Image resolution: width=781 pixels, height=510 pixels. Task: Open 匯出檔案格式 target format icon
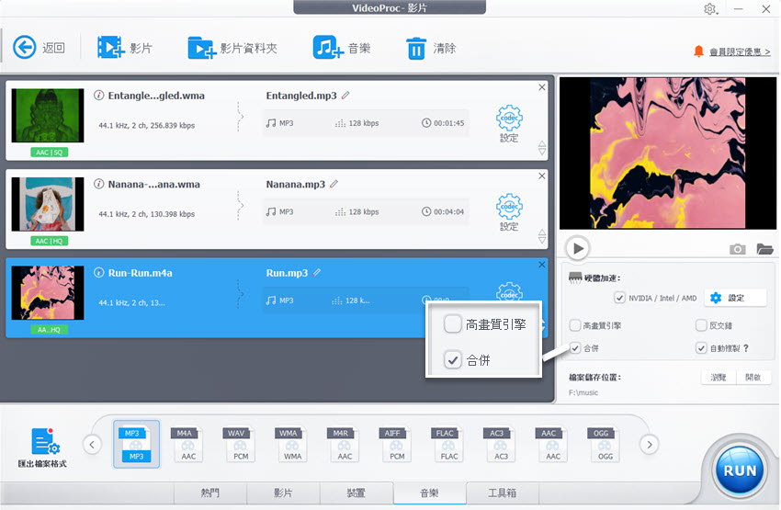[44, 442]
